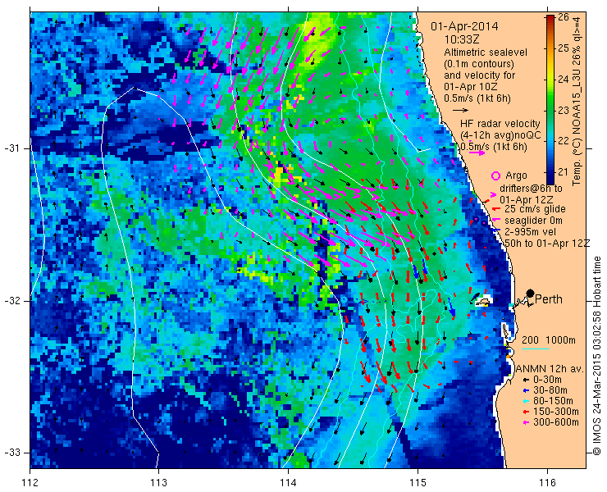Click the longitude axis label 112
Viewport: 607px width, 492px height.
(30, 482)
